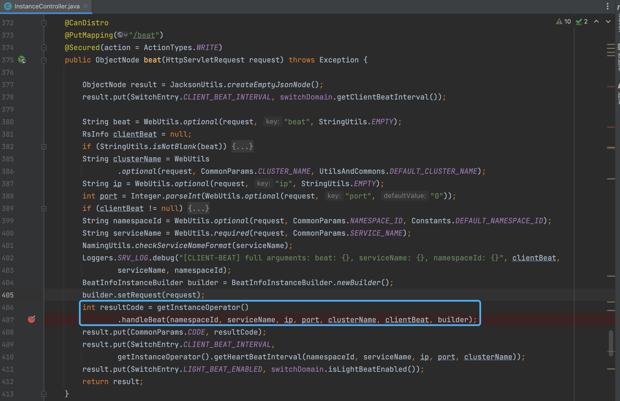Viewport: 620px width, 401px height.
Task: Expand the folded if block on line 382
Action: coord(44,147)
